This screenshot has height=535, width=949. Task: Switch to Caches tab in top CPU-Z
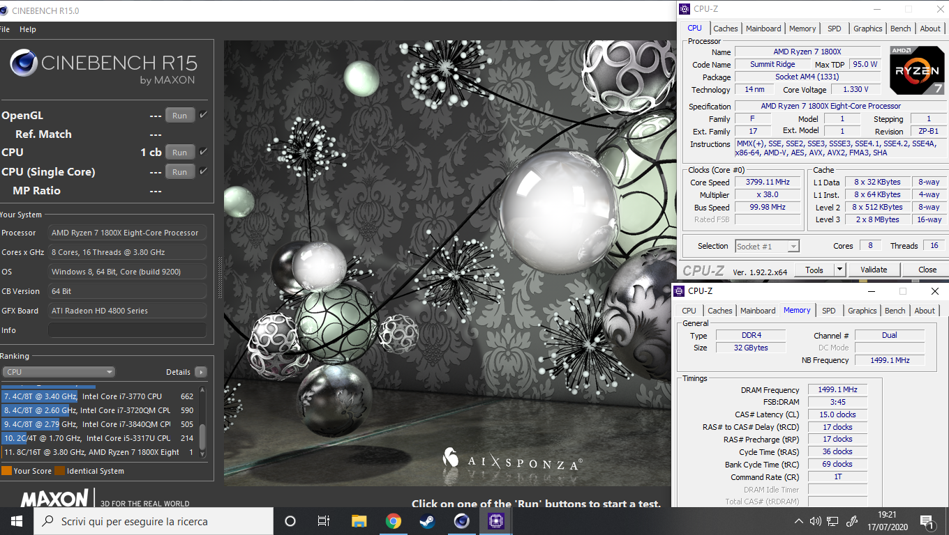point(725,29)
